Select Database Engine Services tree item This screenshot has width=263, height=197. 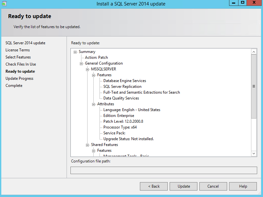(x=124, y=81)
